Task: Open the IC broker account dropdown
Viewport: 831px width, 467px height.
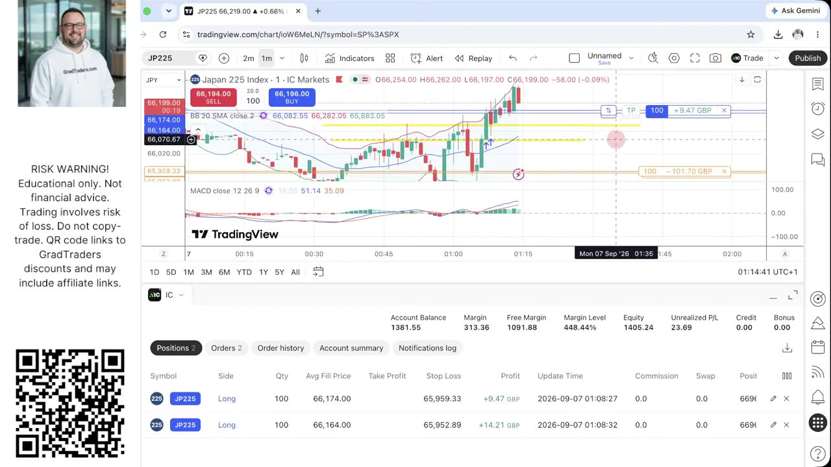Action: [166, 295]
